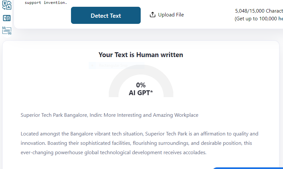Focus the text box ending 'support invention.'
This screenshot has width=283, height=169.
(46, 3)
